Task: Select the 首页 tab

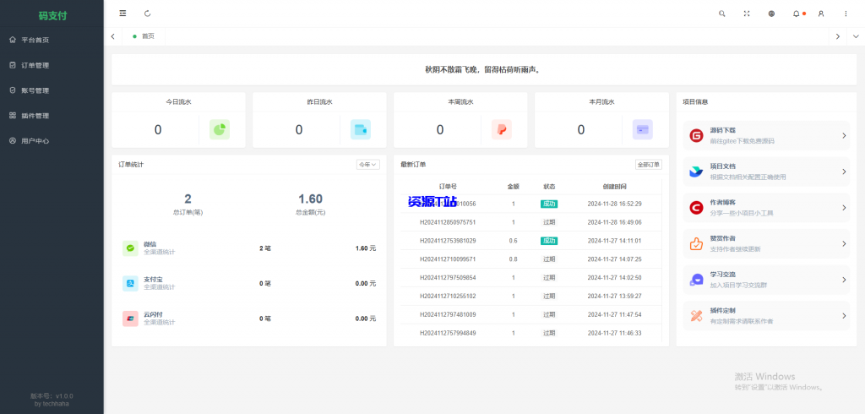Action: tap(144, 36)
